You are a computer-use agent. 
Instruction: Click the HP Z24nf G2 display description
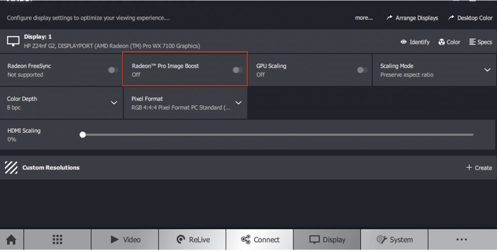coord(112,46)
